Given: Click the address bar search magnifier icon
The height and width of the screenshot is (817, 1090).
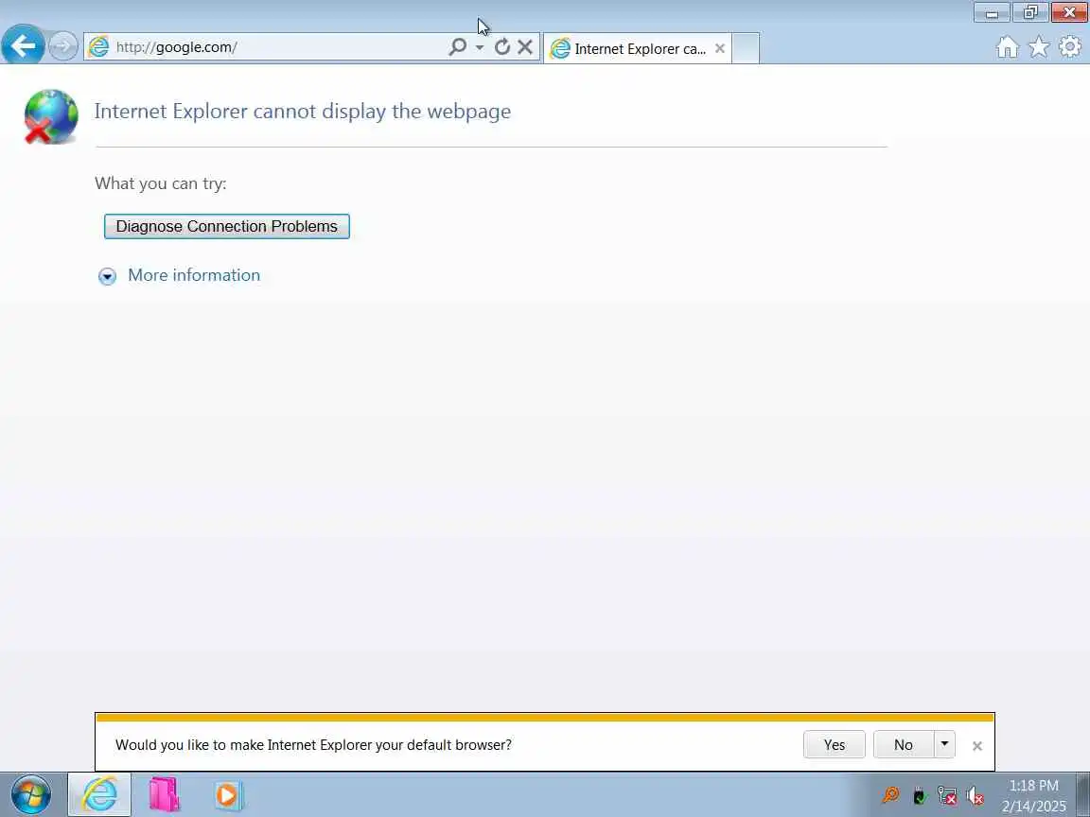Looking at the screenshot, I should tap(457, 46).
